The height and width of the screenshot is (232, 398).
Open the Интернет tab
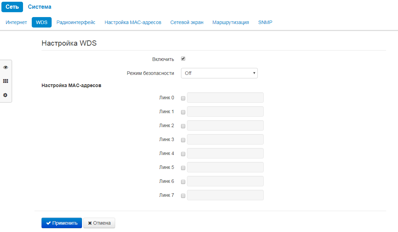(16, 22)
